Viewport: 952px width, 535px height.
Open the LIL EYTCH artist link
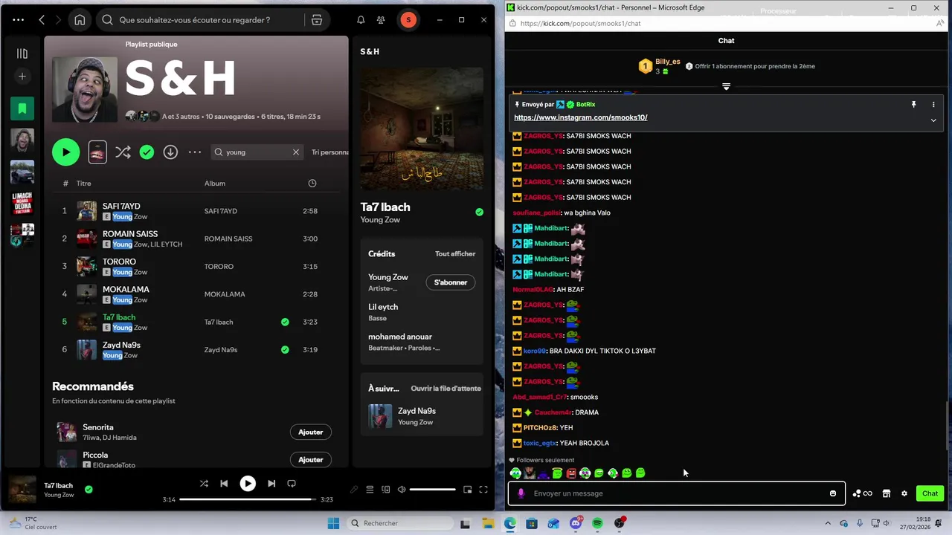tap(167, 244)
